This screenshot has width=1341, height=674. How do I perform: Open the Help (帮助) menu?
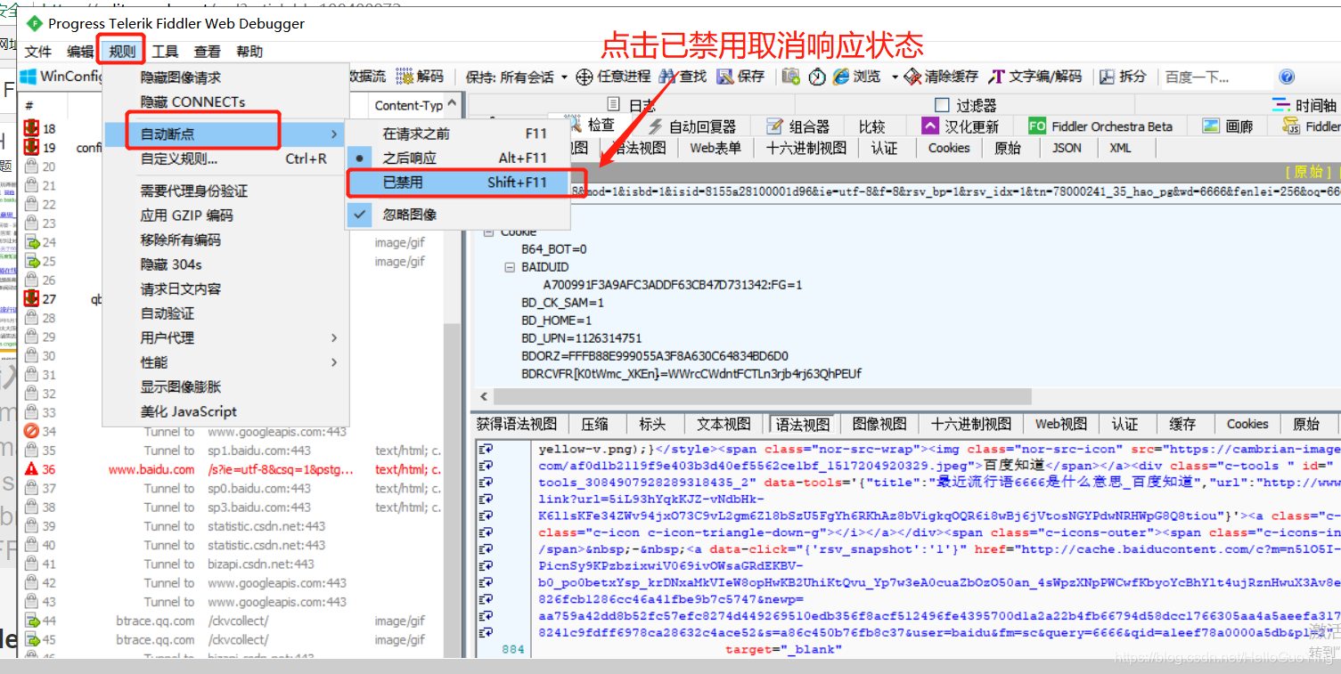coord(249,51)
